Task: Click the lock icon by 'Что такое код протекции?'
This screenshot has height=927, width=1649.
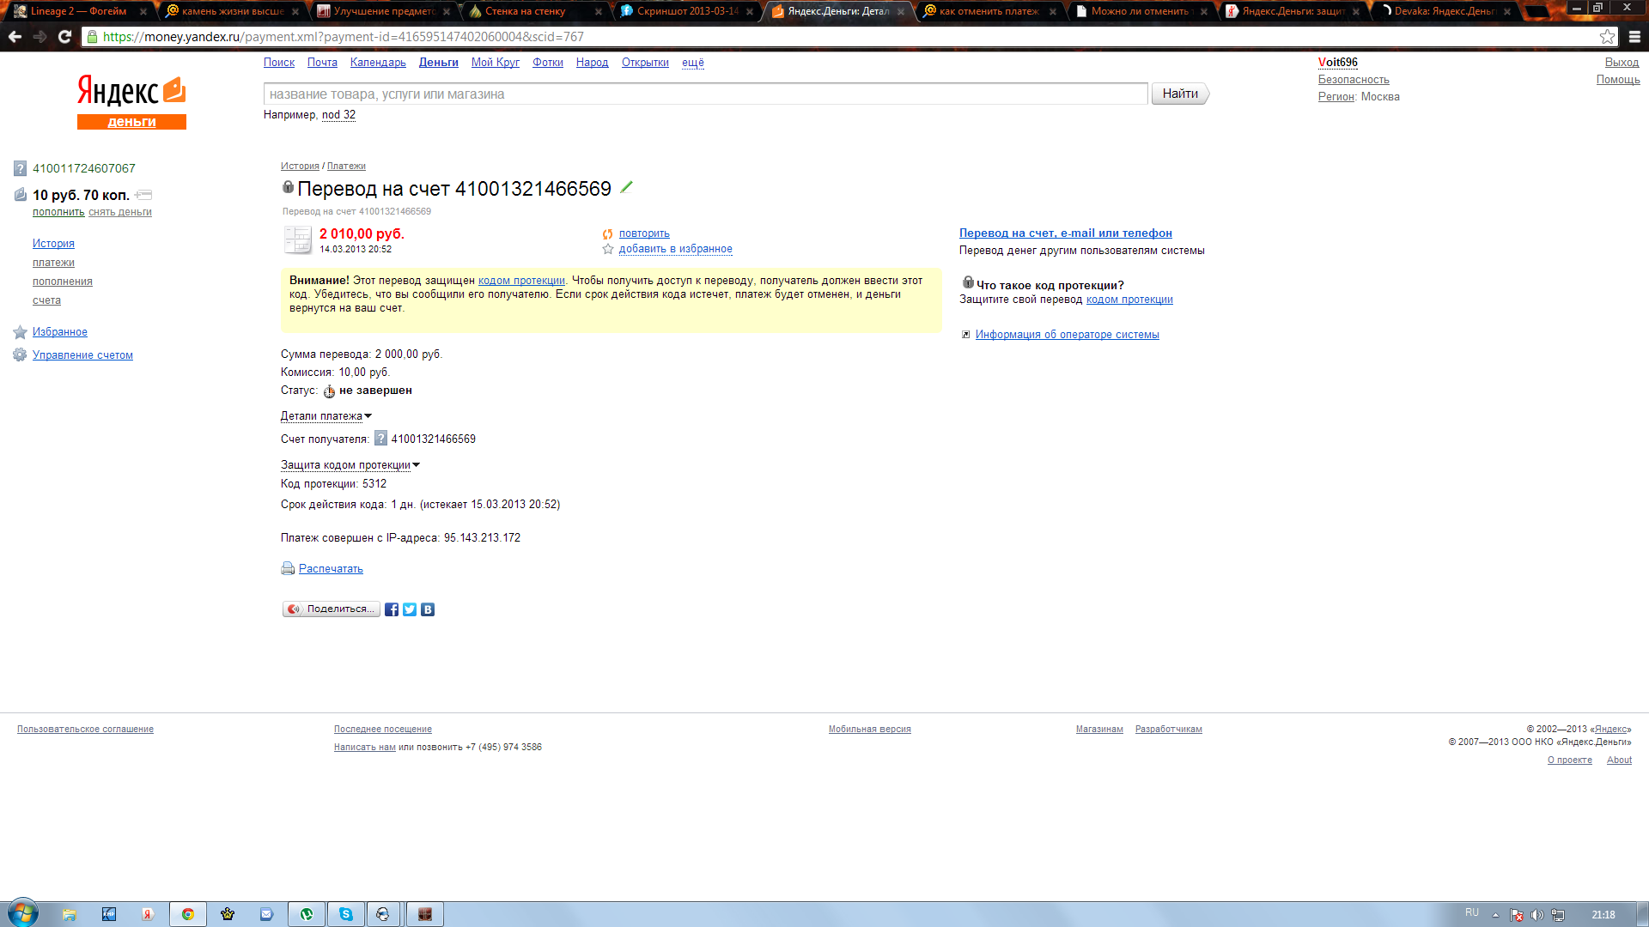Action: click(x=968, y=282)
